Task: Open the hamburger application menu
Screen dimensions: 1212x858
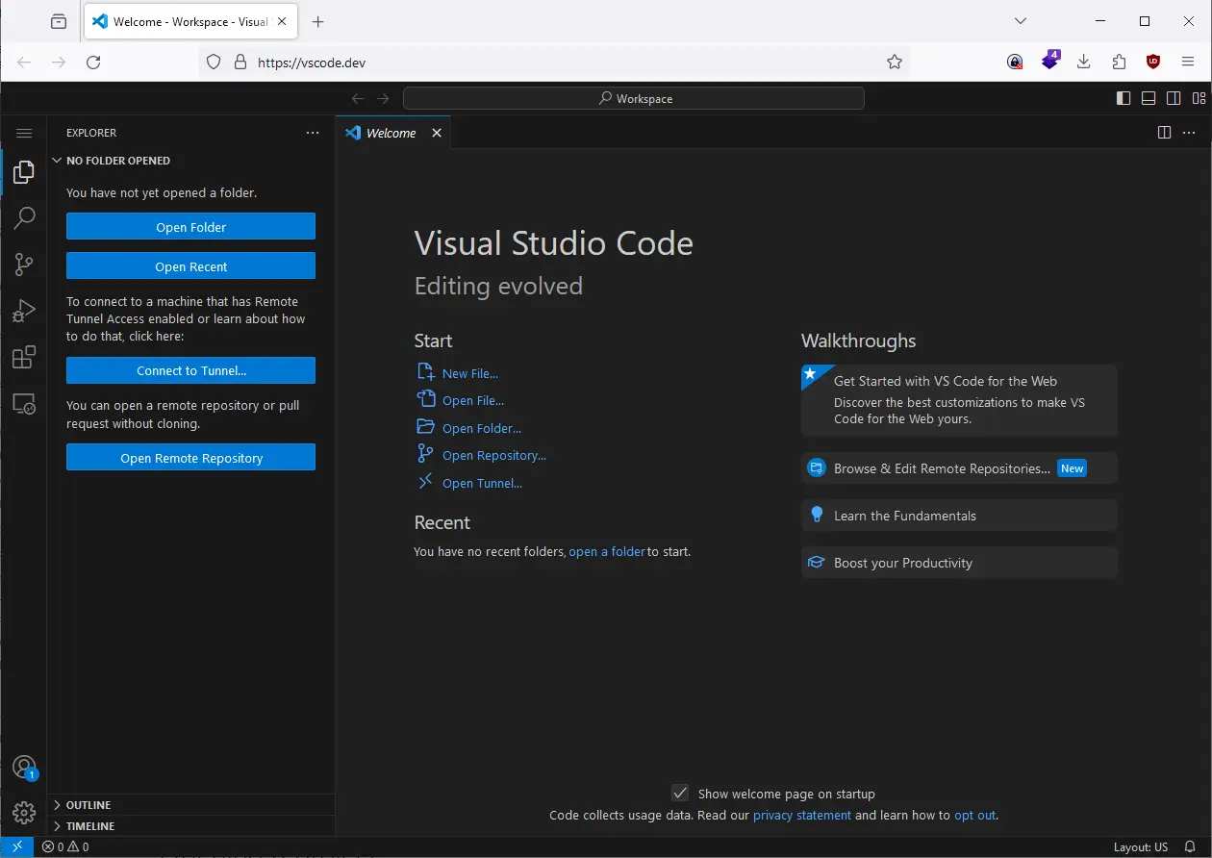Action: (x=24, y=133)
